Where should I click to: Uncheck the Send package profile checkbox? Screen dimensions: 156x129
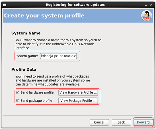point(18,100)
